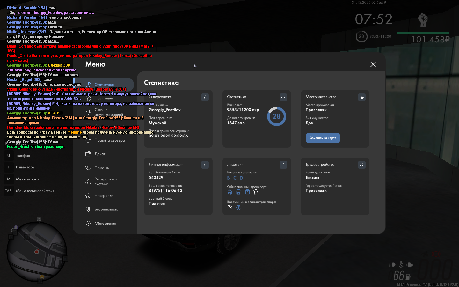Click the nickname Georgiy_Feofilov in О персонаже card
Screen dimensions: 459x287
(164, 110)
